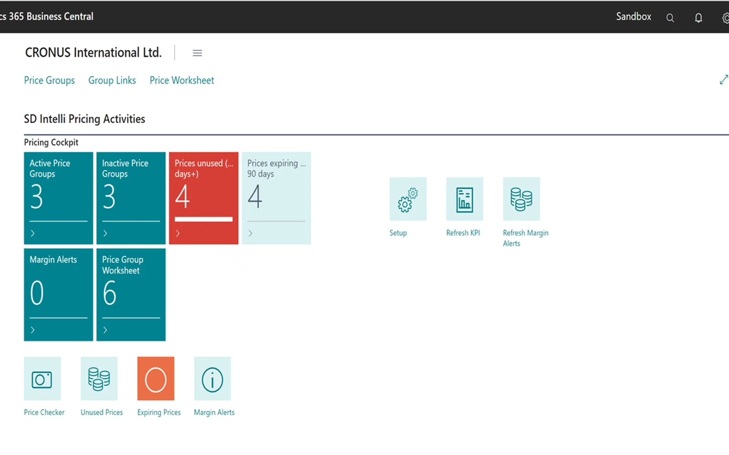Viewport: 729px width, 455px height.
Task: Open the Group Links menu item
Action: pyautogui.click(x=112, y=81)
